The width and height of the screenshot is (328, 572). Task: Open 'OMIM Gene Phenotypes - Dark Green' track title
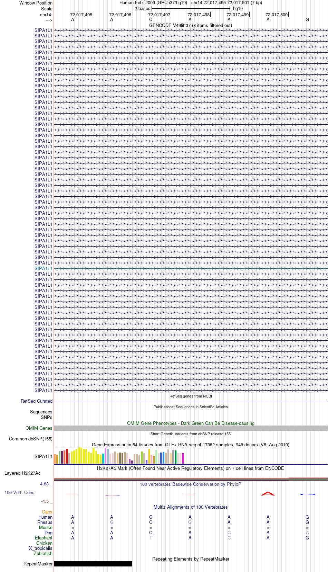click(x=191, y=423)
